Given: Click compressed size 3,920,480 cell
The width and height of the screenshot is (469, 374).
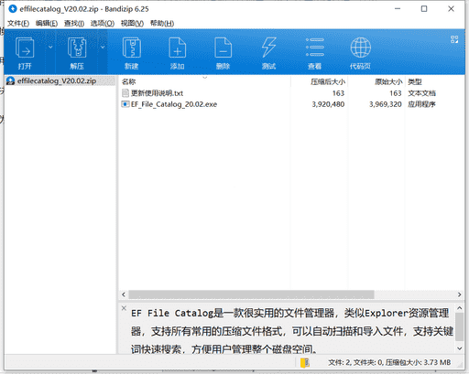Looking at the screenshot, I should tap(328, 104).
